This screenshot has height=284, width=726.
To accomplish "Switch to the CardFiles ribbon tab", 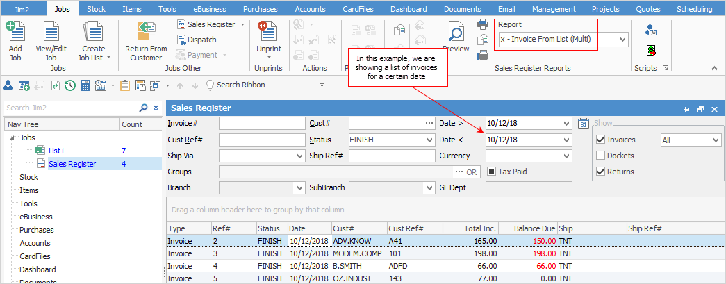I will [359, 9].
